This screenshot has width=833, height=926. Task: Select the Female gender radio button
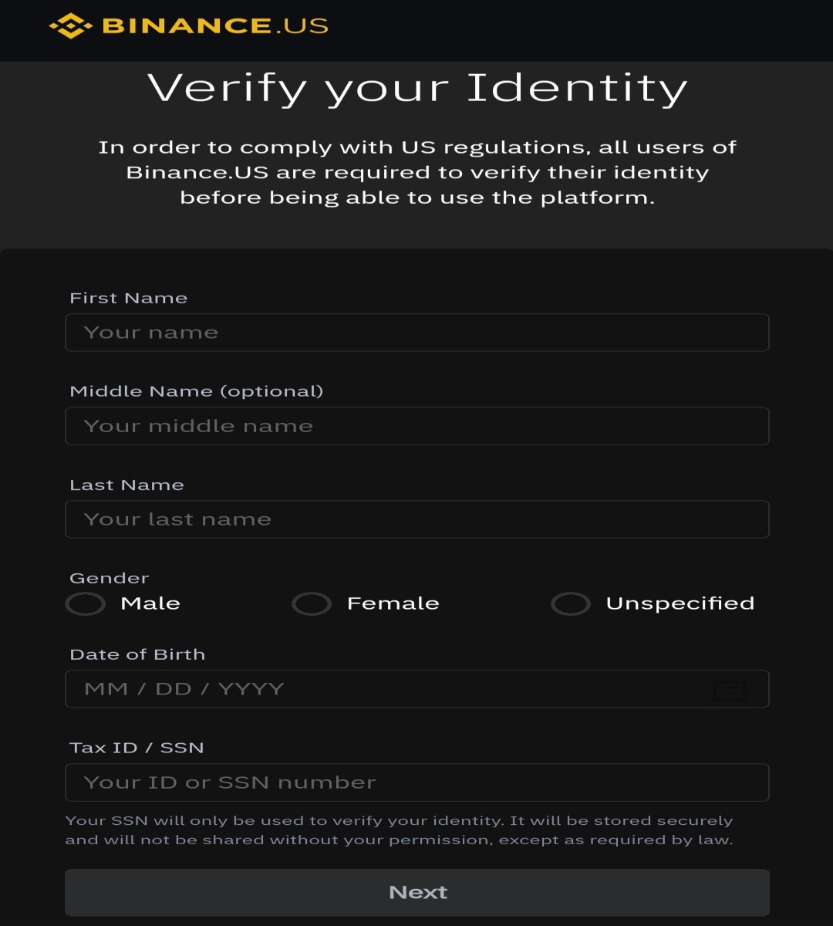click(312, 603)
